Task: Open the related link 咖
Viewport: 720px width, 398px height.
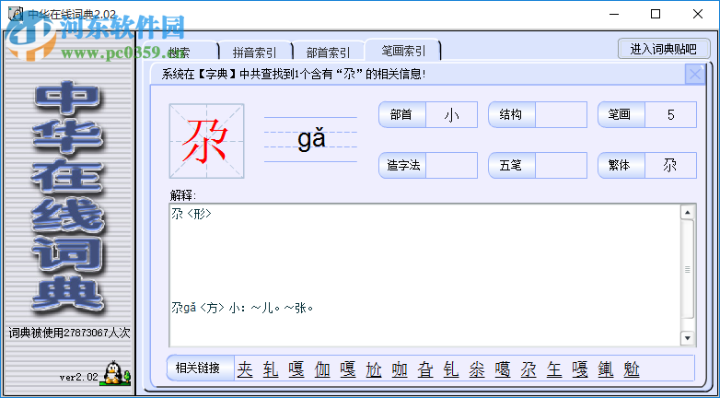Action: click(400, 369)
